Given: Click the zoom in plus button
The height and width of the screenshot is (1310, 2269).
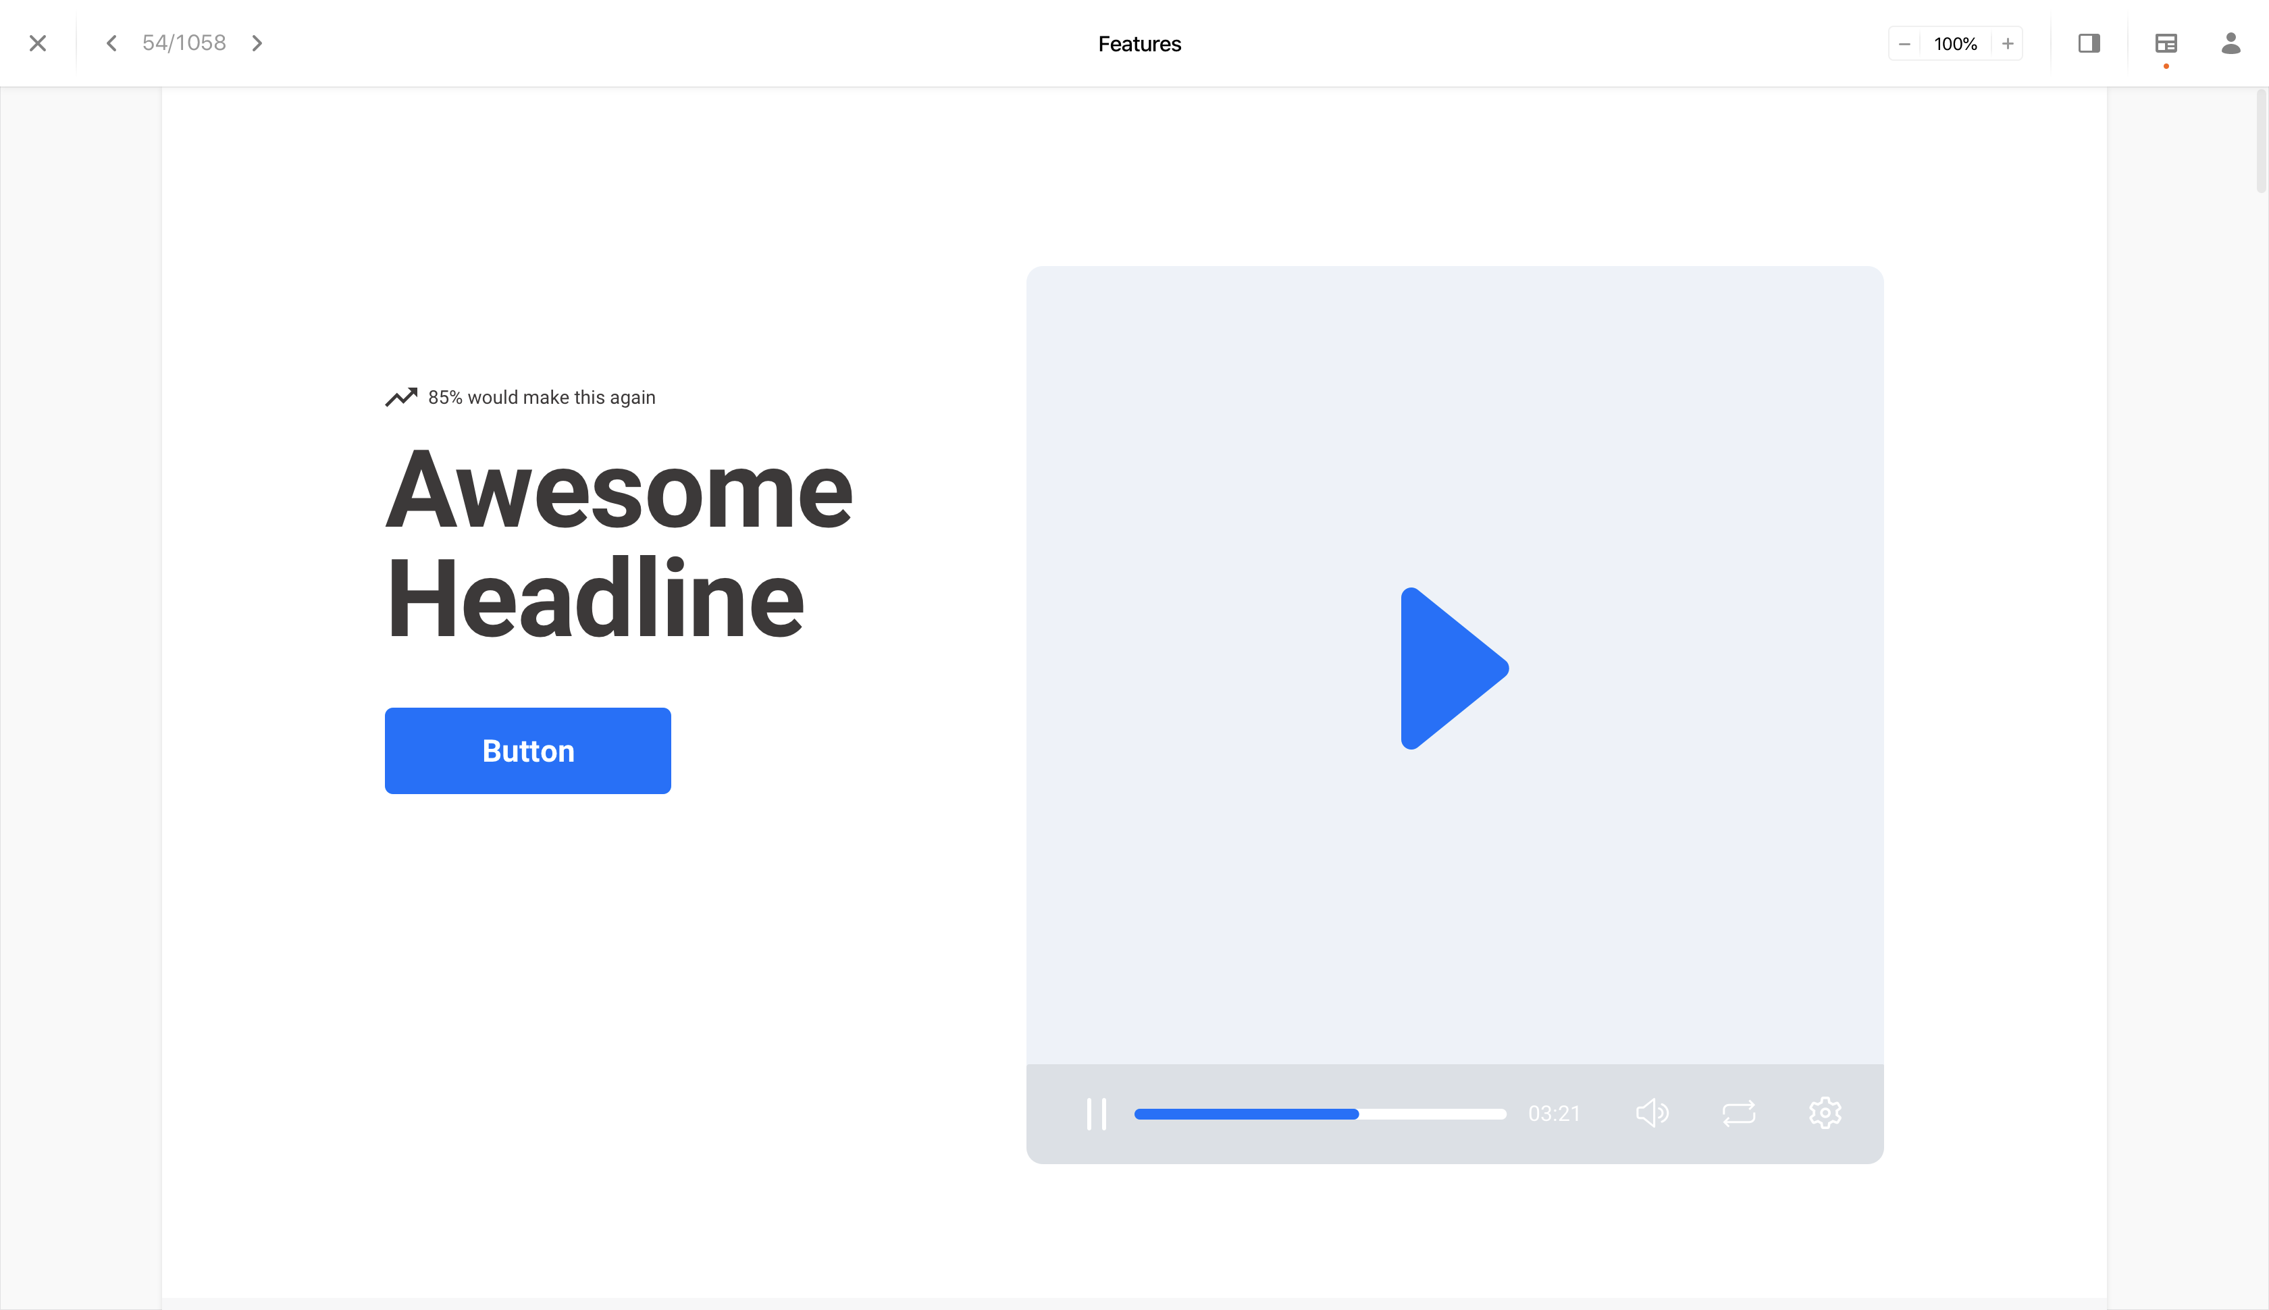Looking at the screenshot, I should tap(2007, 44).
